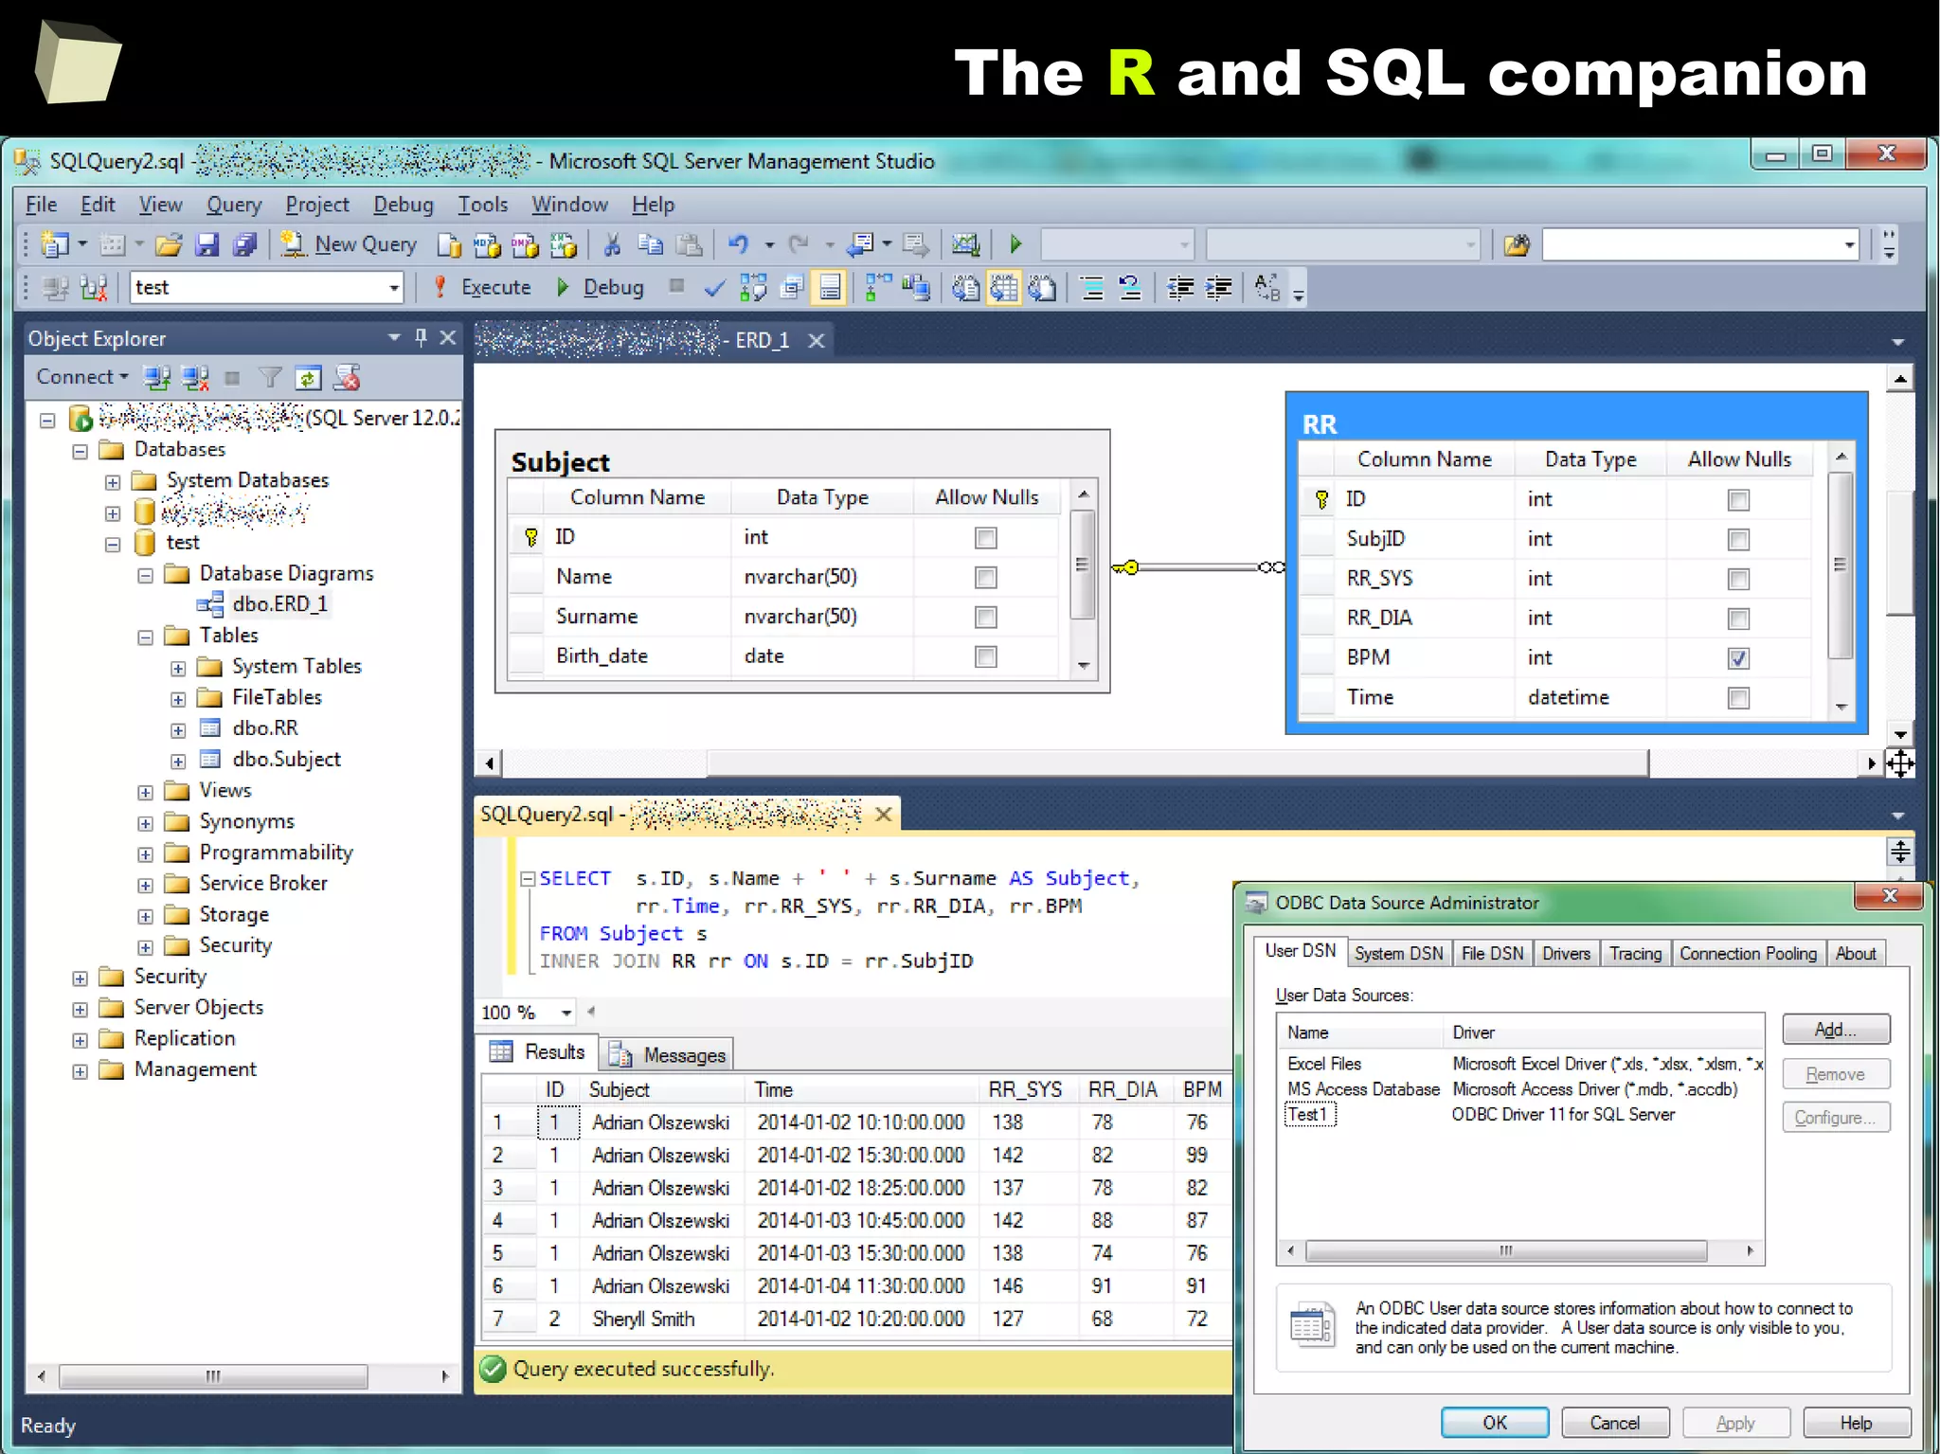Open the Tools menu
This screenshot has height=1454, width=1940.
(483, 205)
